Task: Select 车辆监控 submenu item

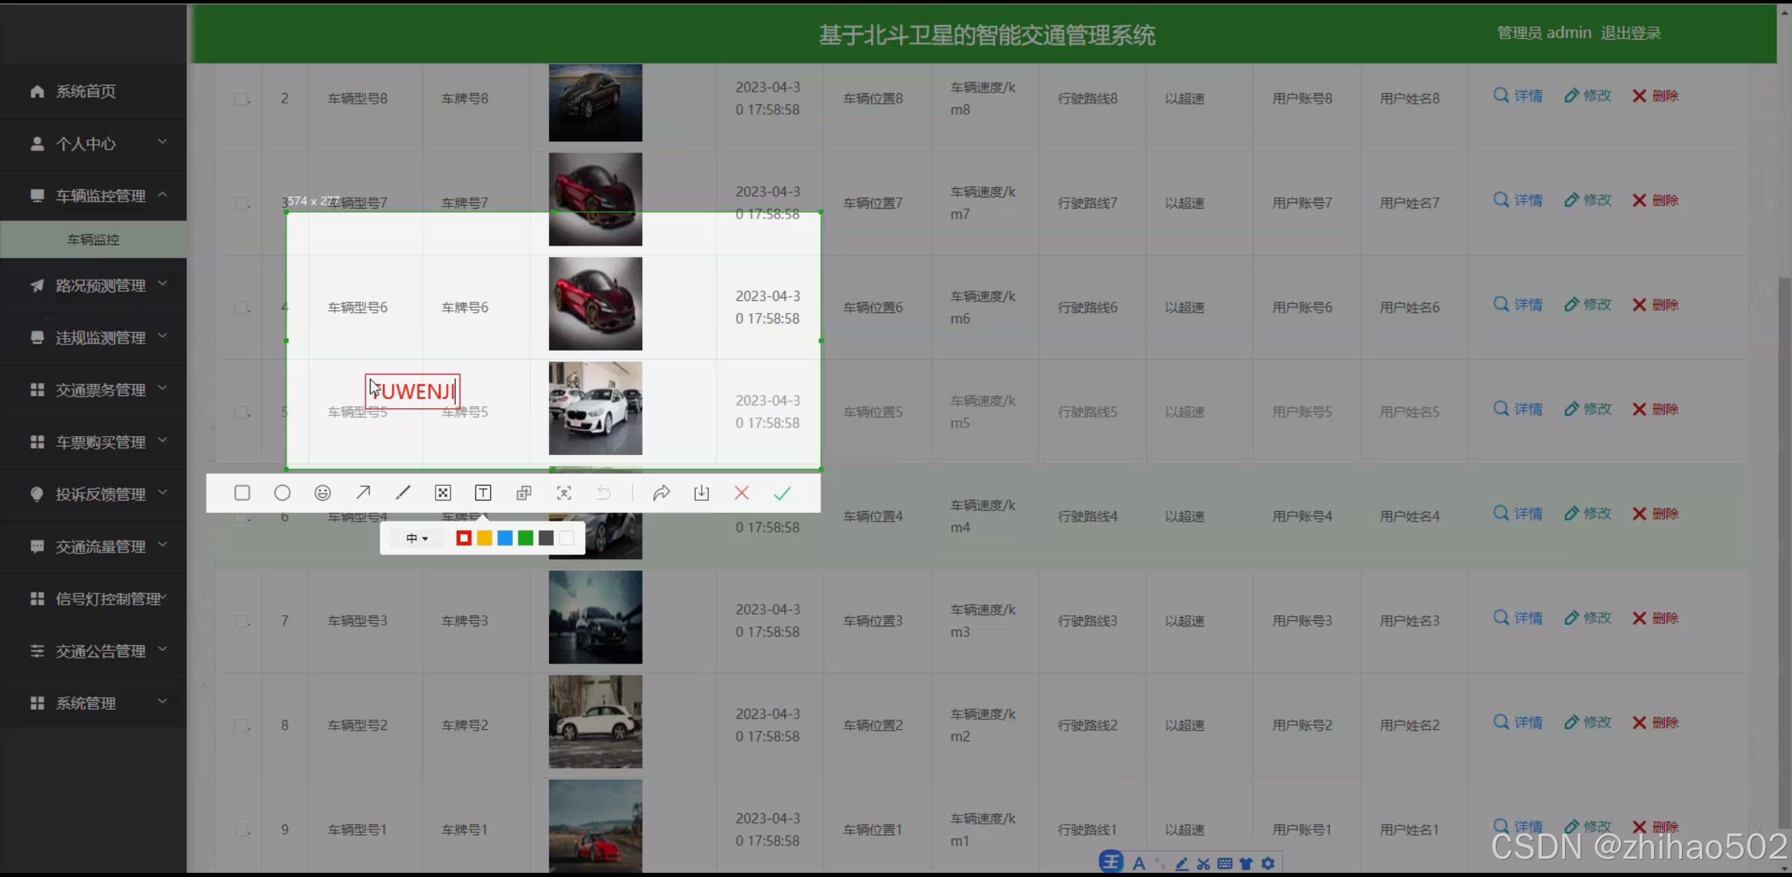Action: (93, 239)
